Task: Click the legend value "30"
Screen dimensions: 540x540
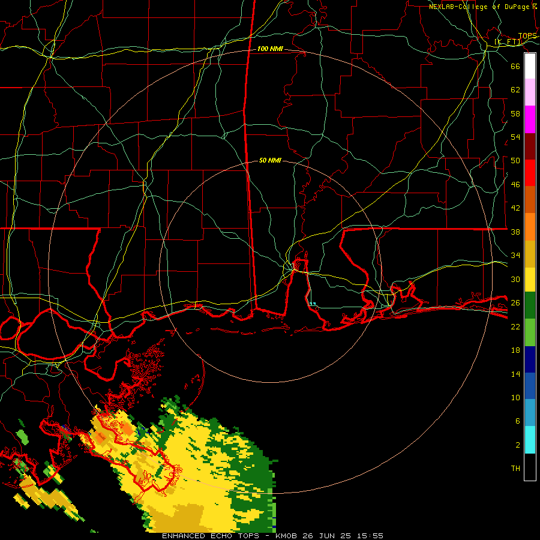Action: tap(515, 279)
